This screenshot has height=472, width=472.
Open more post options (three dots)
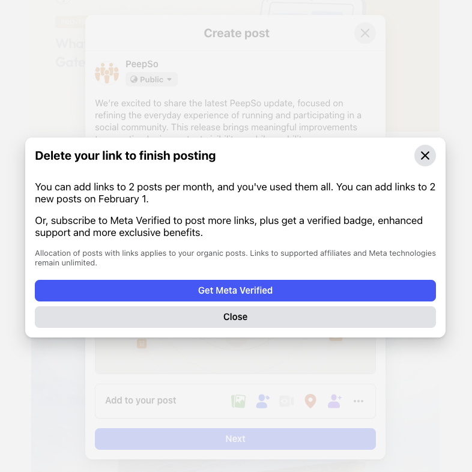point(359,401)
